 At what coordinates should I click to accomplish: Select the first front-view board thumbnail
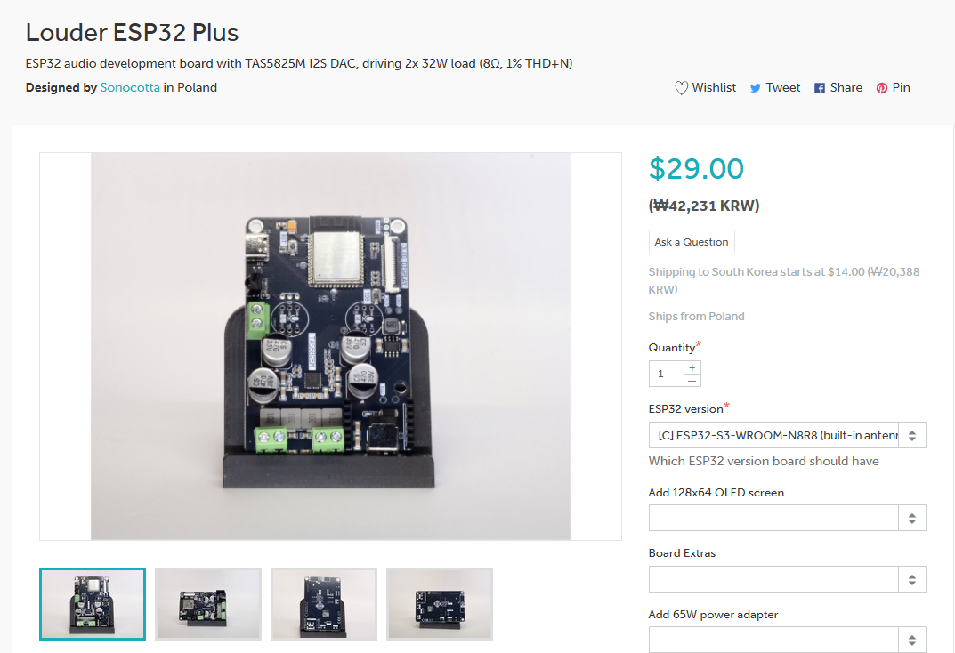click(x=93, y=604)
